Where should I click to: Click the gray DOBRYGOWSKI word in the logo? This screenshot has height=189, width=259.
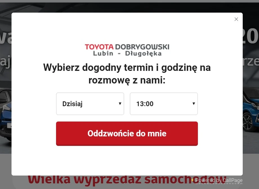[142, 47]
